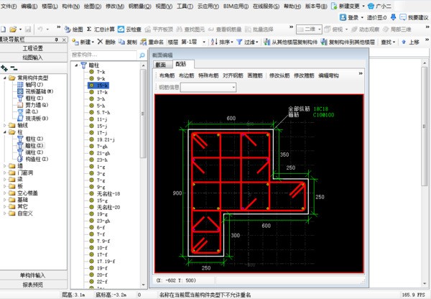Select component 17-k in the list
The image size is (431, 299).
point(101,92)
